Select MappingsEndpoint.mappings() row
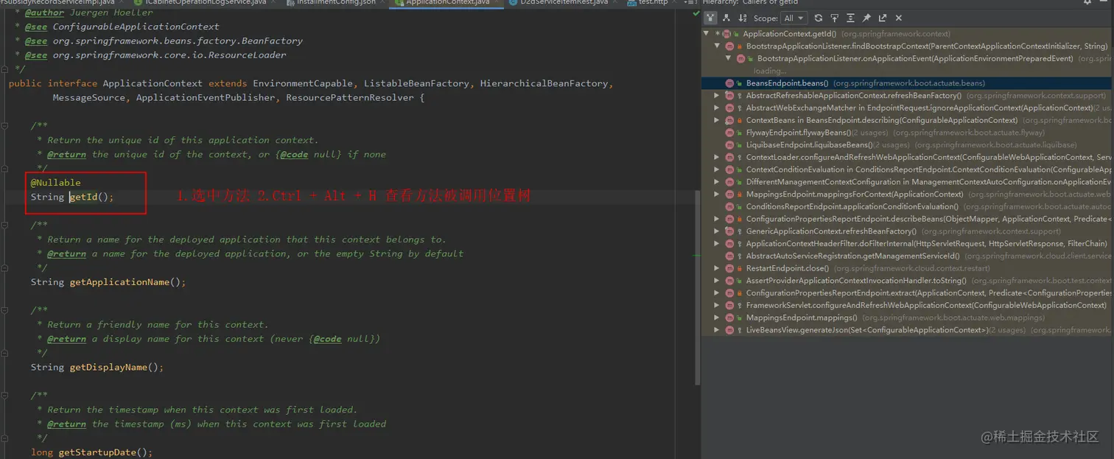Screen dimensions: 1114x459 tap(907, 318)
